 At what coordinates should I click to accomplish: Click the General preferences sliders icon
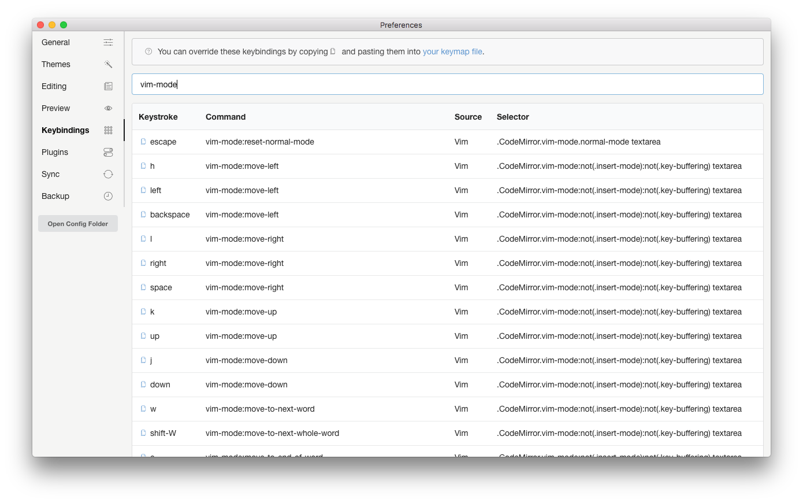pos(108,42)
